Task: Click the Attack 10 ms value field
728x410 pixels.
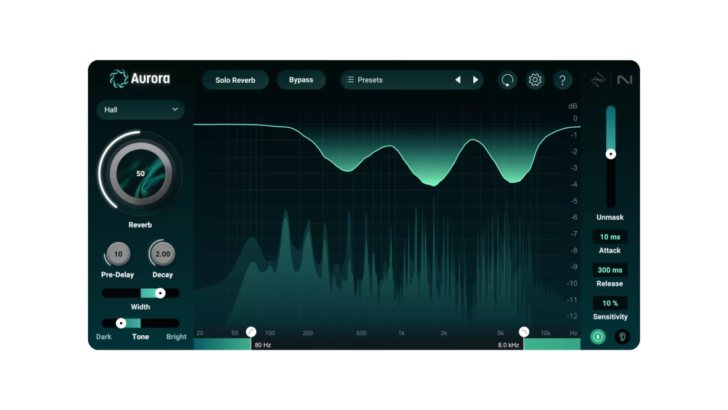Action: [610, 237]
